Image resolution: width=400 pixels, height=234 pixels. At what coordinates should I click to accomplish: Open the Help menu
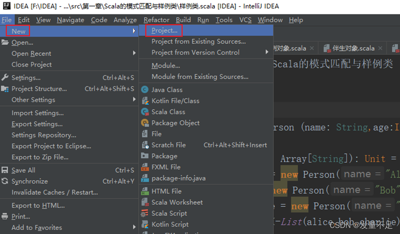tap(296, 20)
